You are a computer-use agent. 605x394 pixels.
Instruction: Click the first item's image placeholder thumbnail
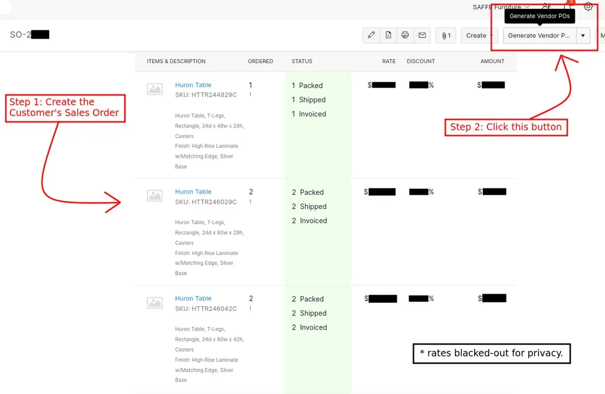coord(155,89)
